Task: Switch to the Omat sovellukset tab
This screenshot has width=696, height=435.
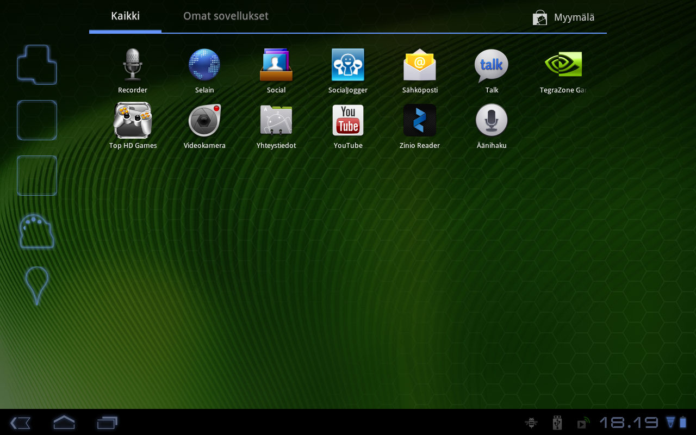Action: [x=226, y=16]
